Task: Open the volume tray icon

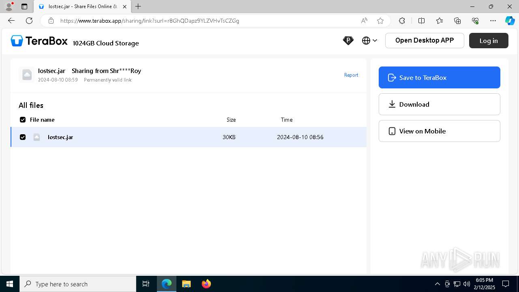Action: (x=467, y=284)
